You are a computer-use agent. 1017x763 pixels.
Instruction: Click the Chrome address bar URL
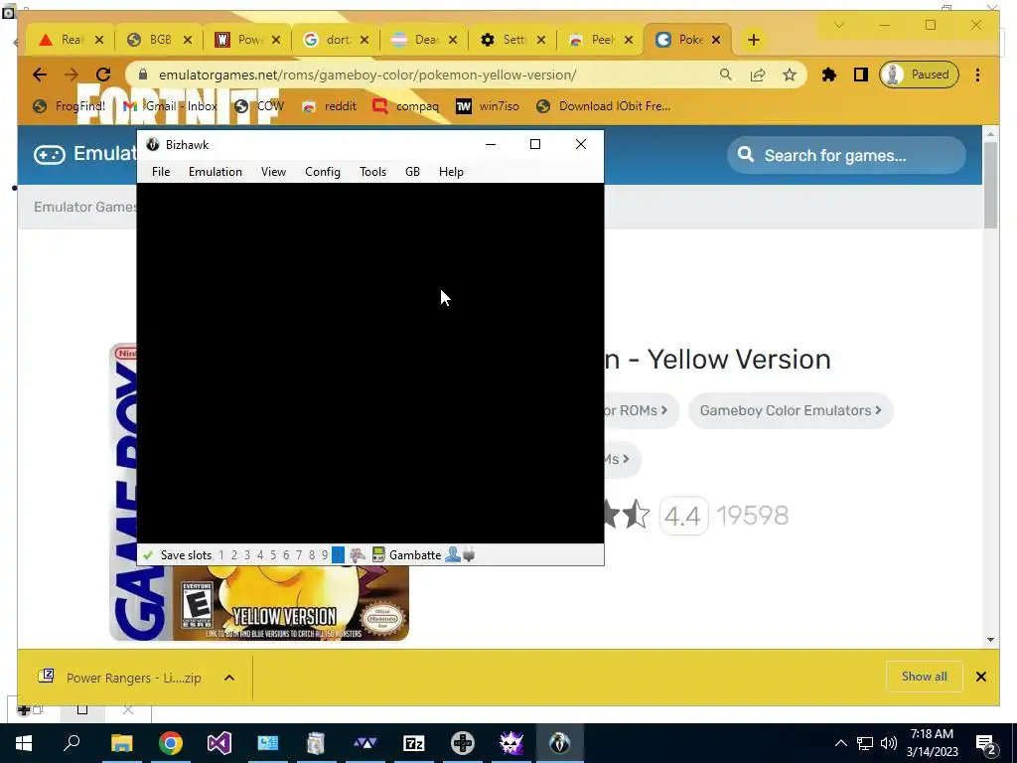367,75
